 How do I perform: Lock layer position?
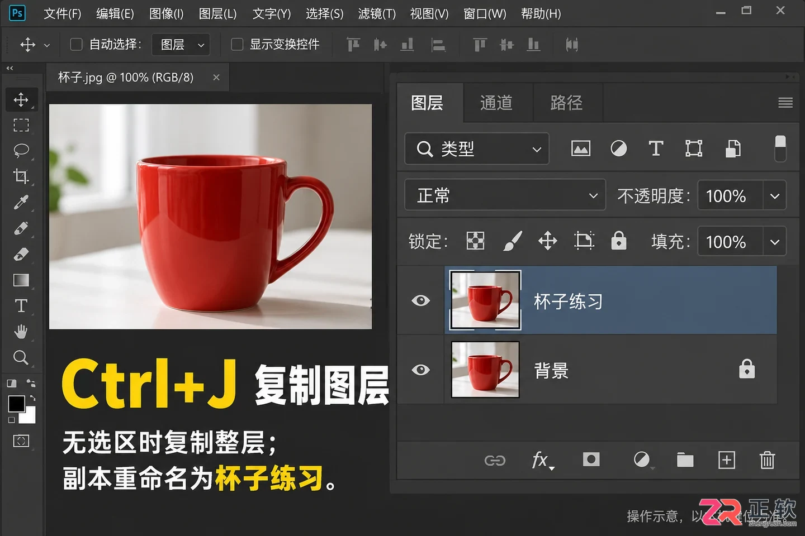(548, 241)
